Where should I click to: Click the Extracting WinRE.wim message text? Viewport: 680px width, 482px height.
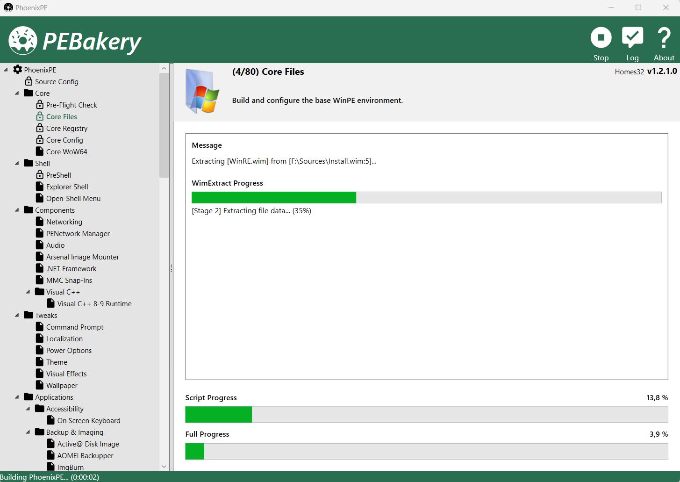click(284, 161)
